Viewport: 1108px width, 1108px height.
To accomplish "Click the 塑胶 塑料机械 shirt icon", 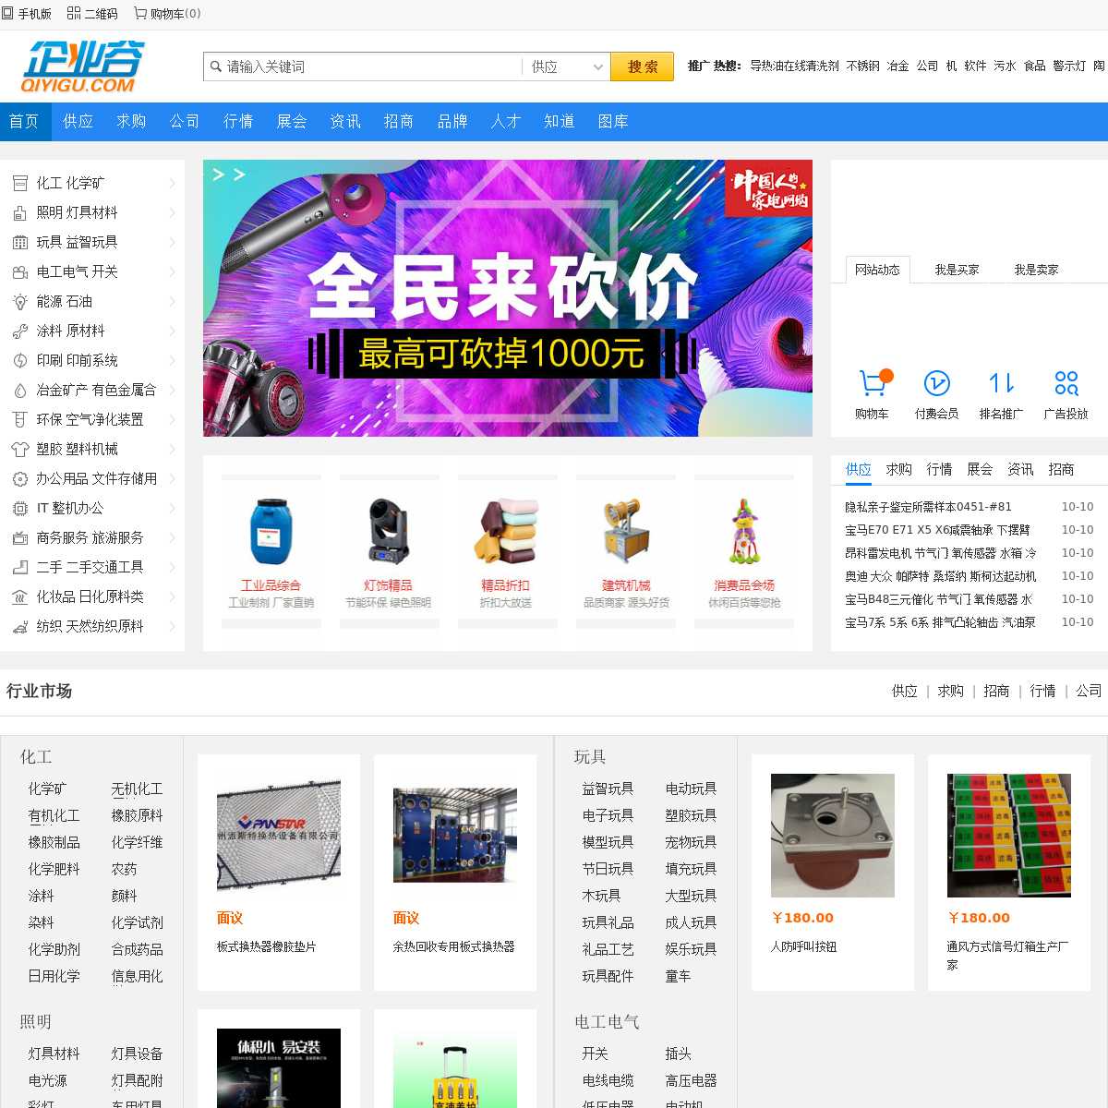I will [x=20, y=449].
